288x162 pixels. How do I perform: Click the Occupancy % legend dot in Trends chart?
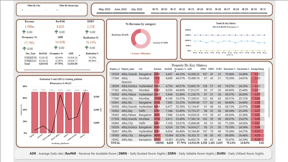point(228,27)
